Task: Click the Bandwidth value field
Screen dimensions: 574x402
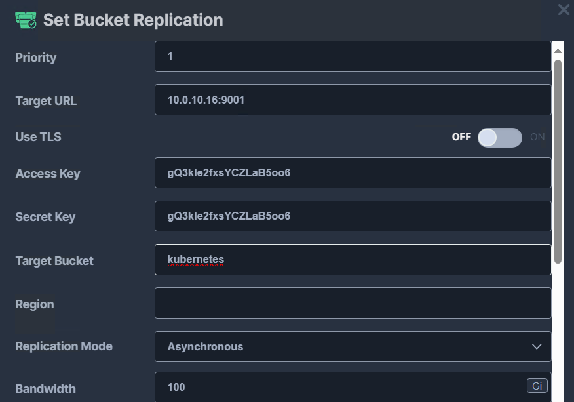Action: (339, 387)
